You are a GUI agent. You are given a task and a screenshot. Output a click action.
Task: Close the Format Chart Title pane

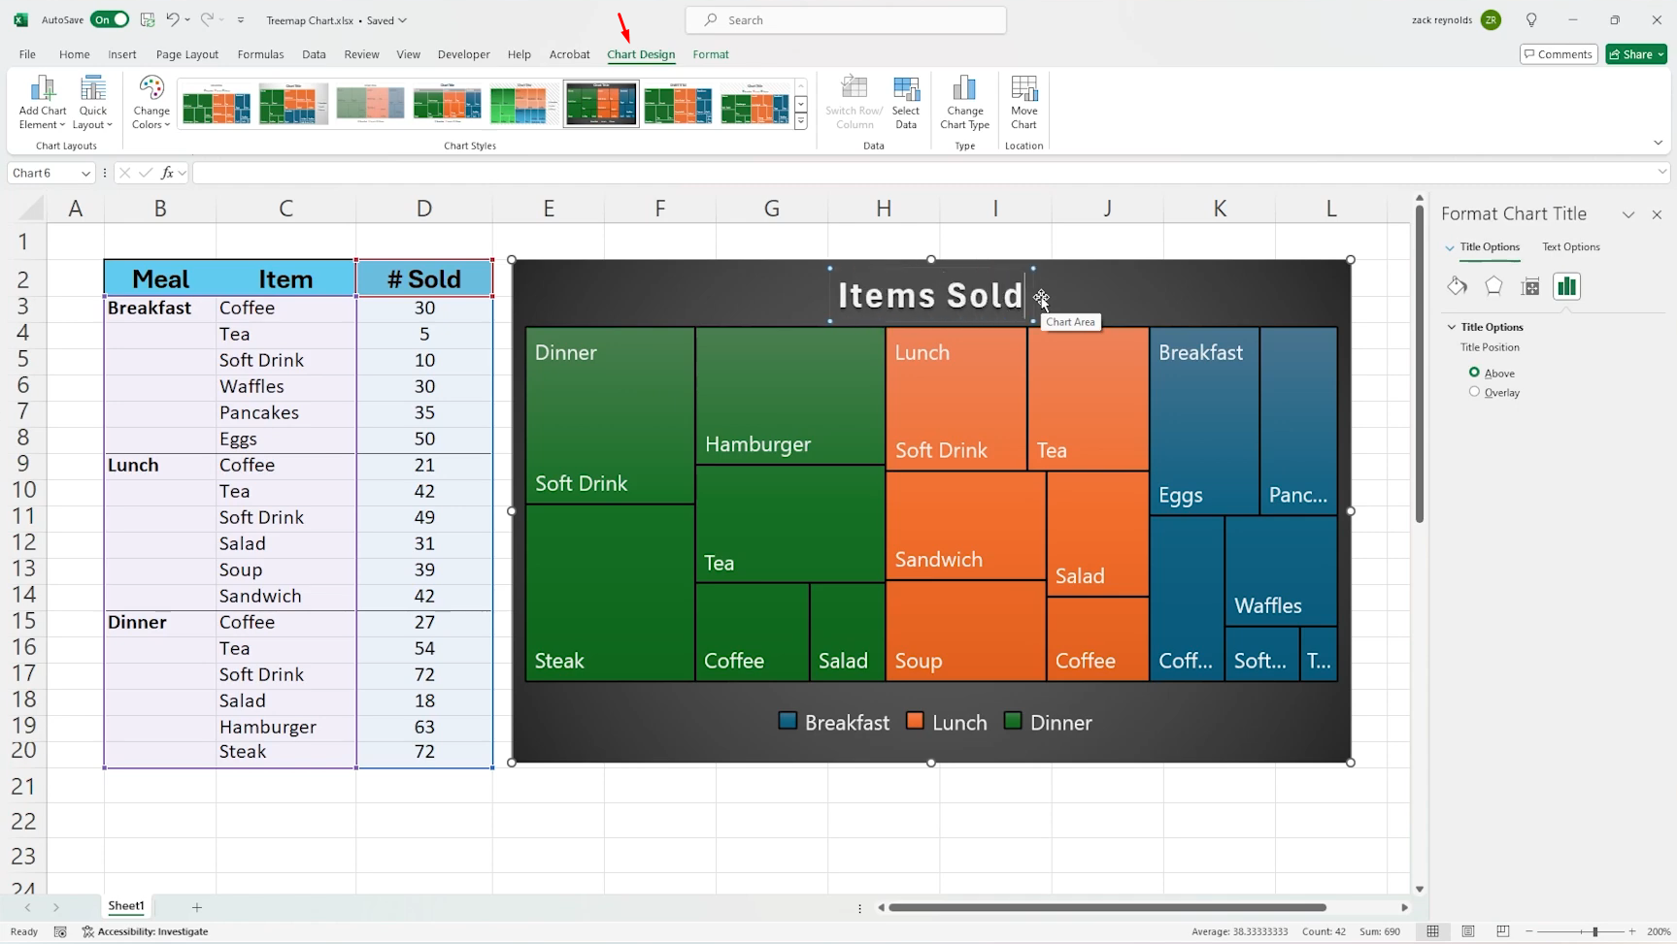click(1657, 214)
